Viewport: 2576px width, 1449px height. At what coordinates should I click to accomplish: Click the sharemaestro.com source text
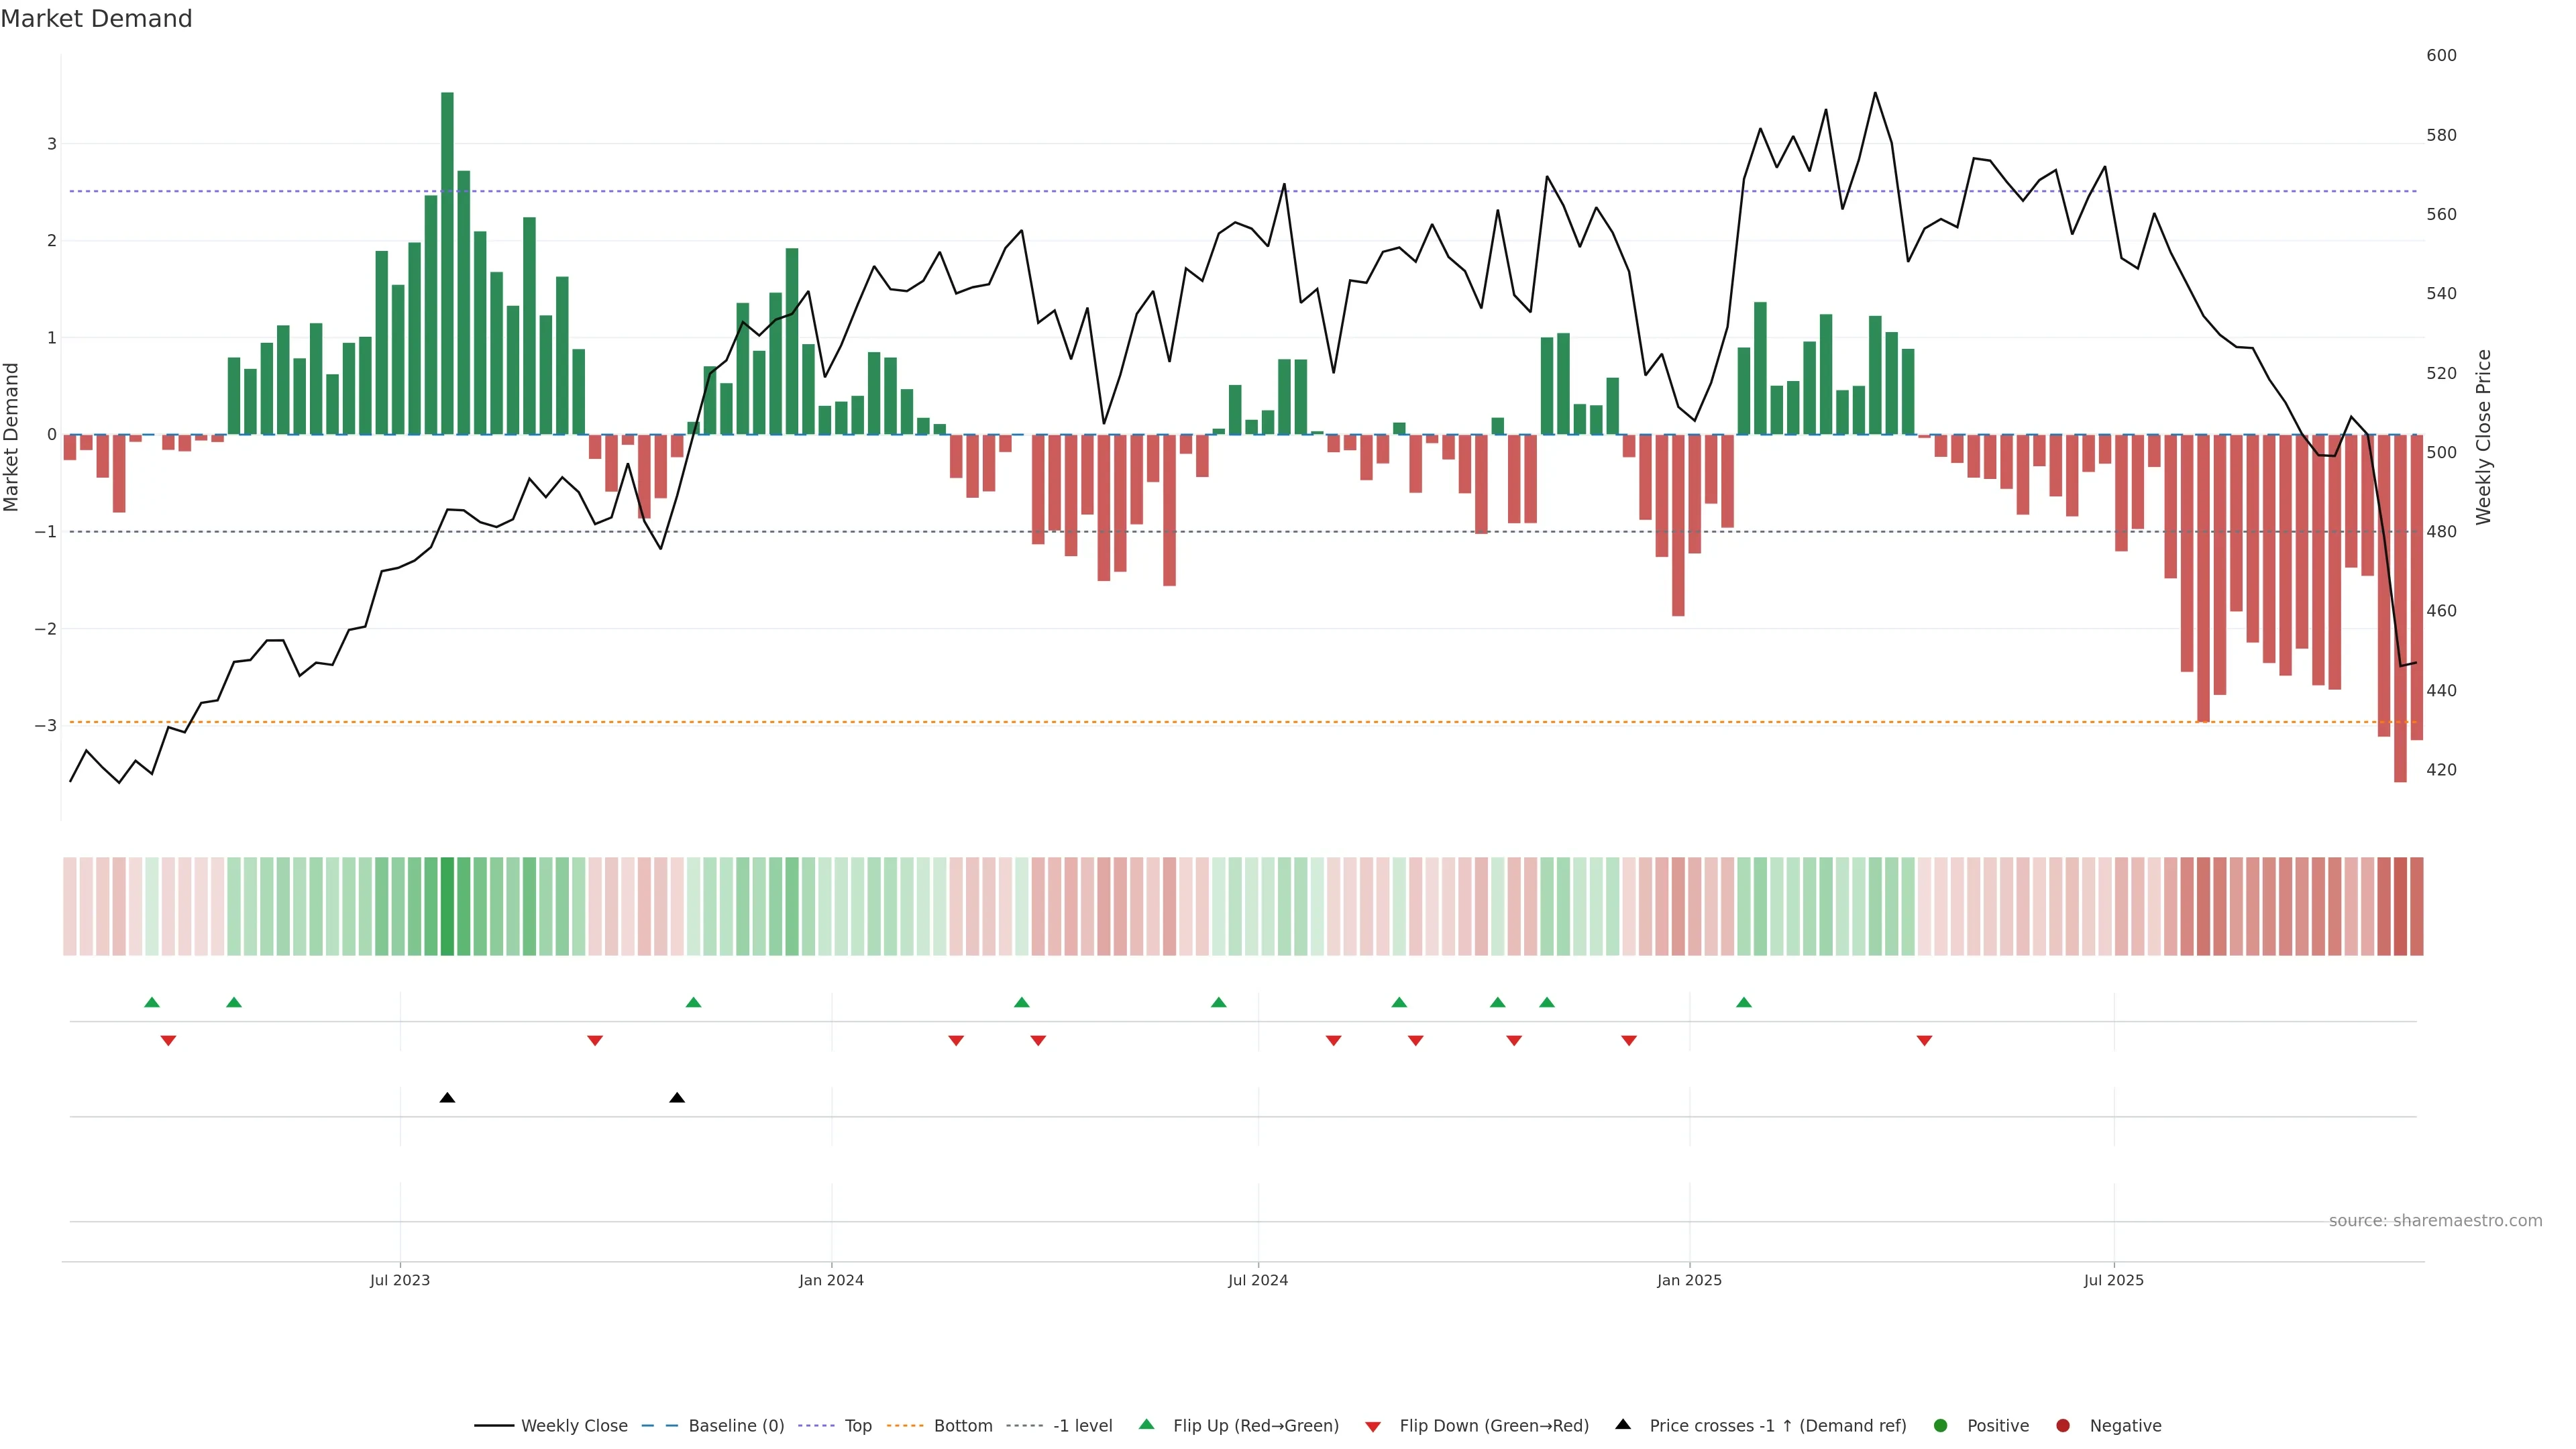pos(2435,1221)
